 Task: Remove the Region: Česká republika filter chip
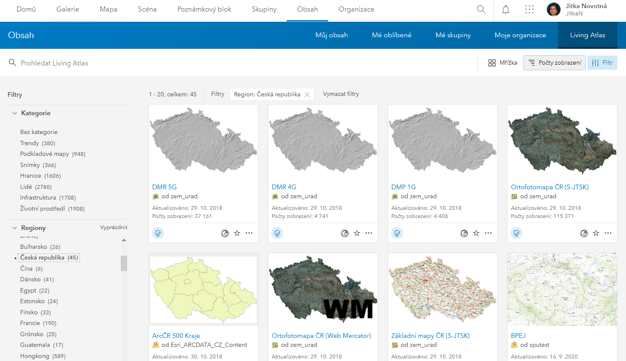307,95
